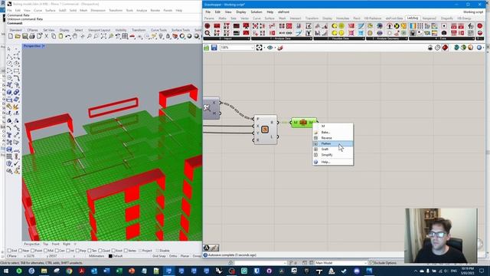The image size is (490, 276).
Task: Click the Windows Start button
Action: (7, 271)
